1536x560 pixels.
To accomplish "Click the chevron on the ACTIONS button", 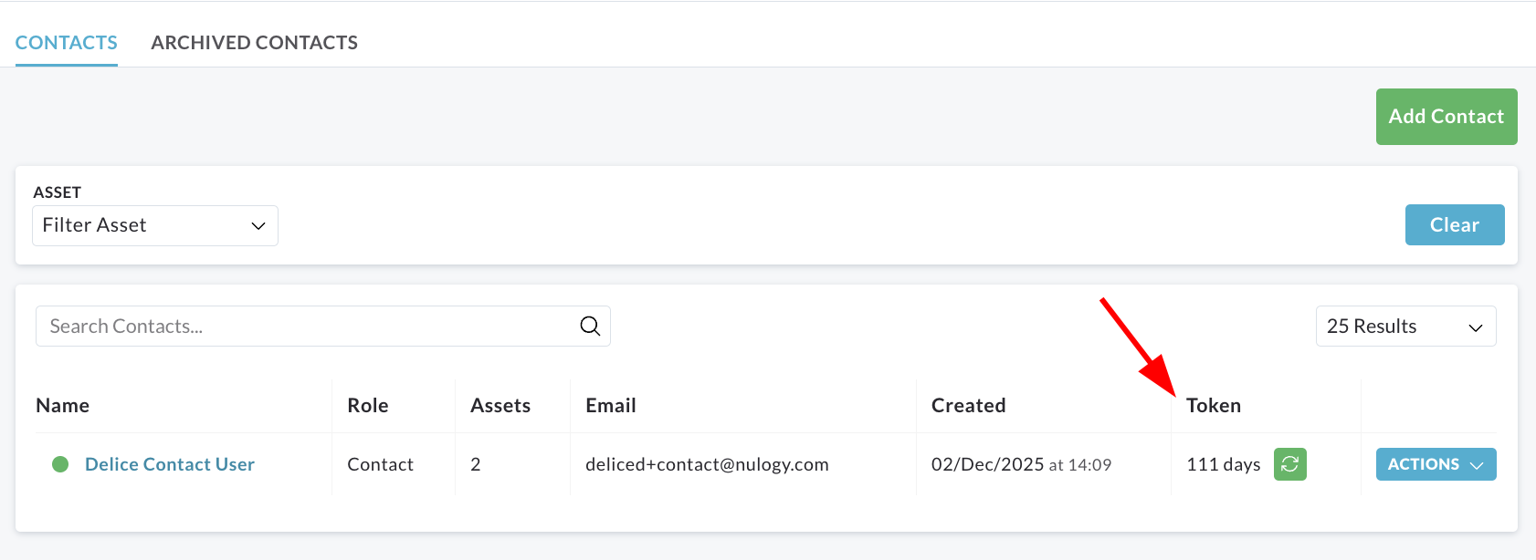I will (x=1477, y=465).
